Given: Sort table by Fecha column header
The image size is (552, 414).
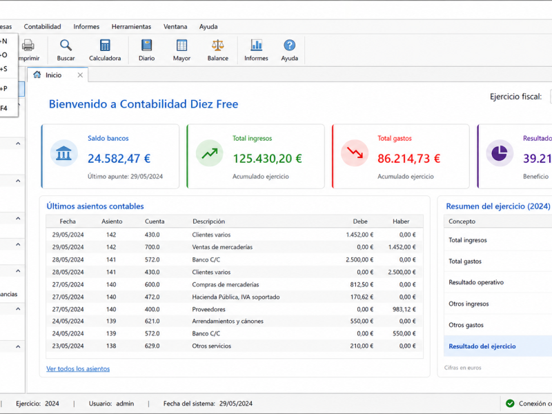Looking at the screenshot, I should click(x=68, y=221).
